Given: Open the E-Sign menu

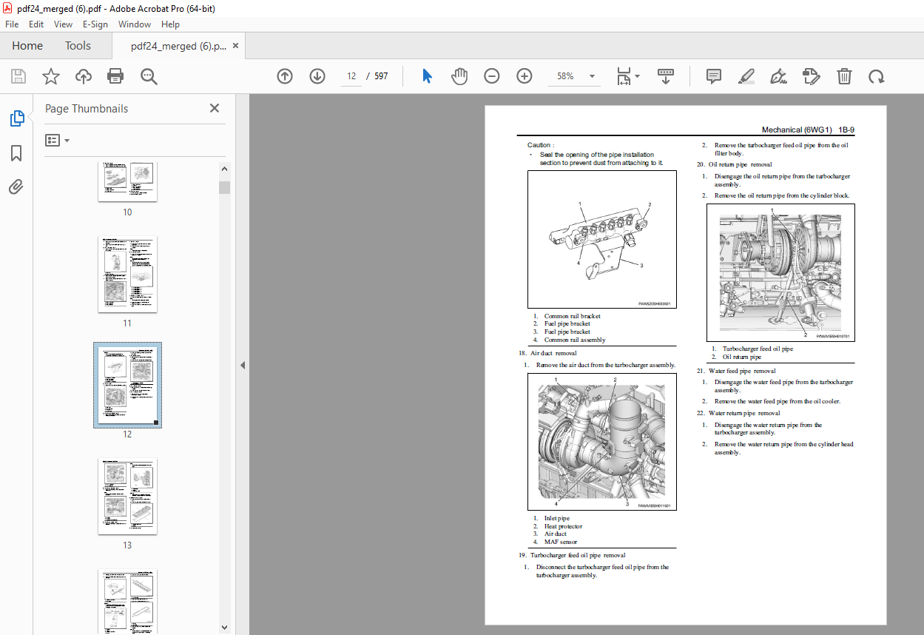Looking at the screenshot, I should click(95, 24).
